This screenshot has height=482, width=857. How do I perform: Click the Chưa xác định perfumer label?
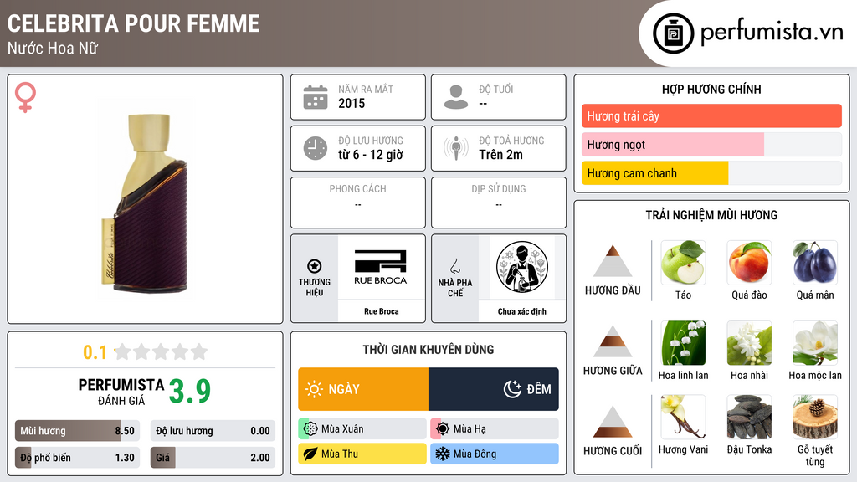522,311
